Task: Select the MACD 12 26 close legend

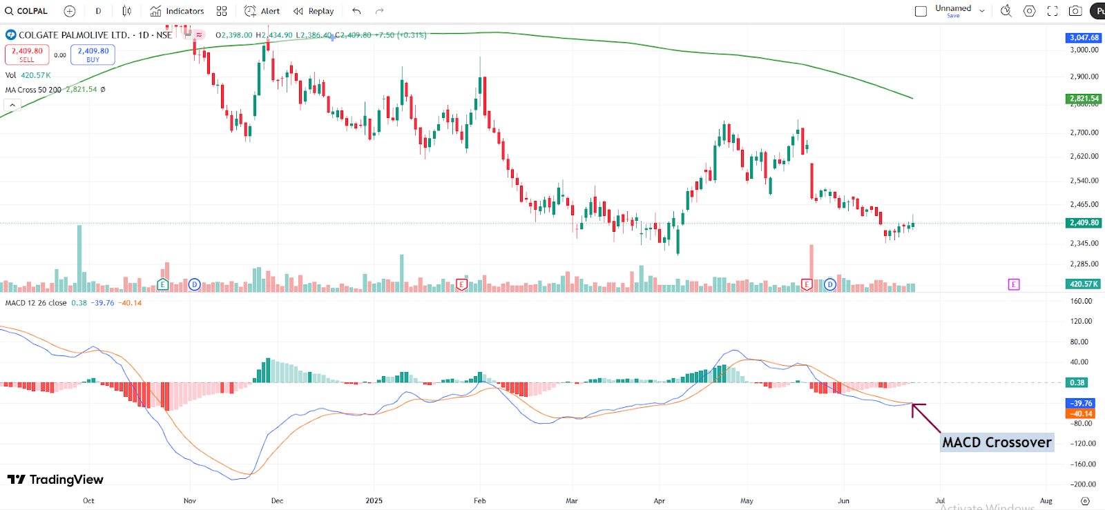Action: (36, 303)
